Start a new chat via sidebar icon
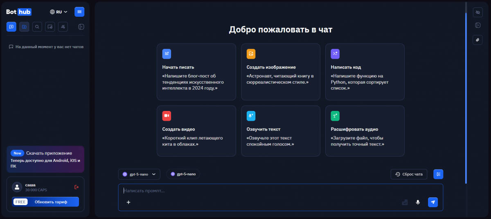Image resolution: width=491 pixels, height=219 pixels. click(11, 27)
